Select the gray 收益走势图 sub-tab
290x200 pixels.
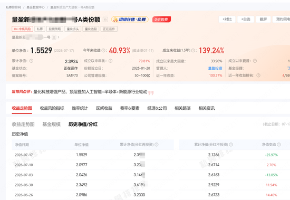[23, 124]
